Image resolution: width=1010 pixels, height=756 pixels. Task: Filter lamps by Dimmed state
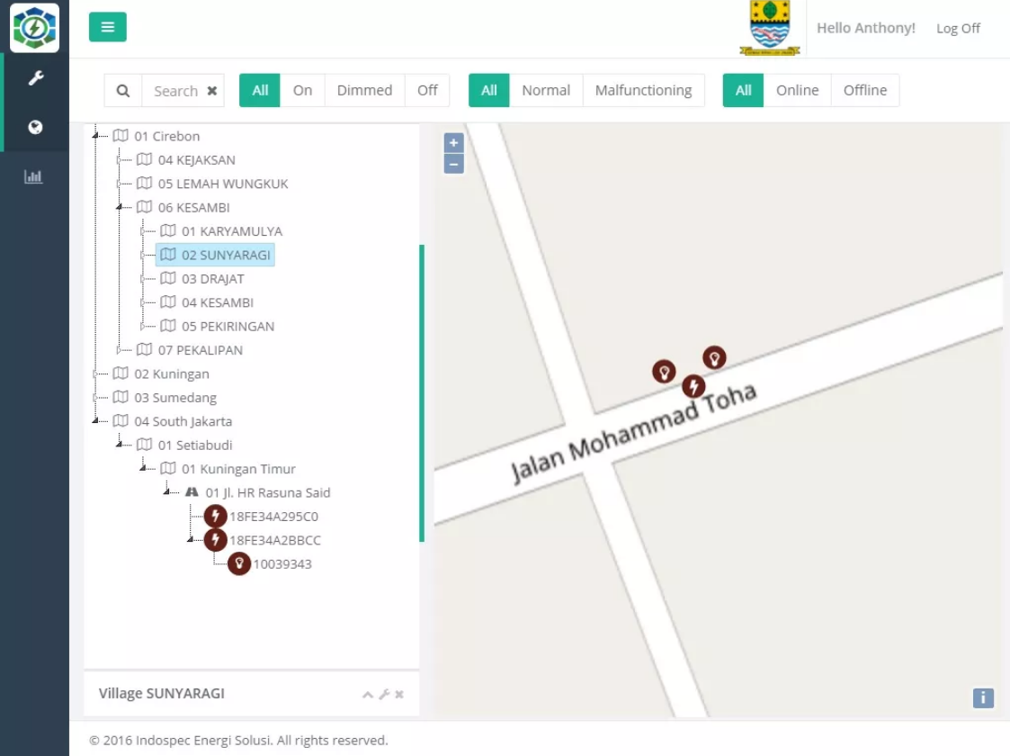[364, 90]
